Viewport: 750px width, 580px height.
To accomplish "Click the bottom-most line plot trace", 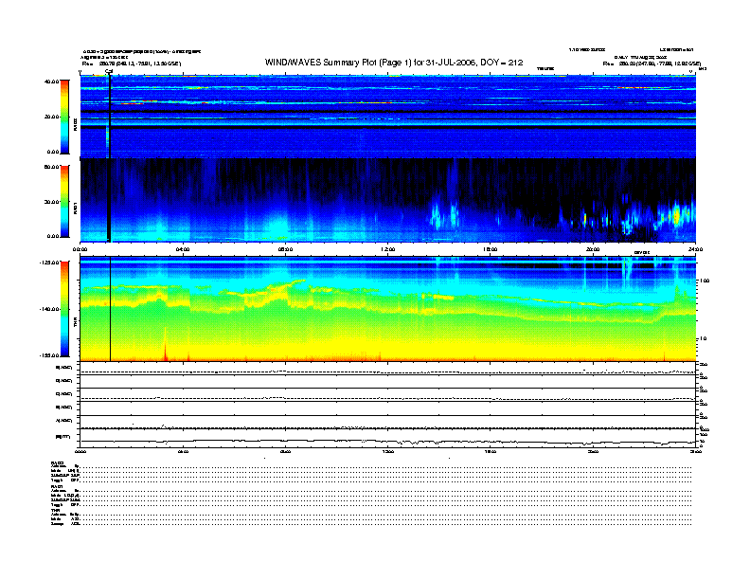I will [x=387, y=442].
